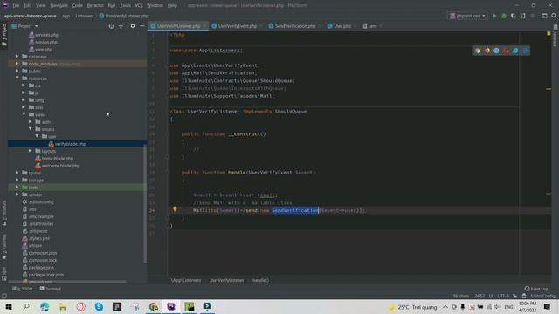This screenshot has width=559, height=314.
Task: Select verify.blade.php in project tree
Action: coord(70,144)
